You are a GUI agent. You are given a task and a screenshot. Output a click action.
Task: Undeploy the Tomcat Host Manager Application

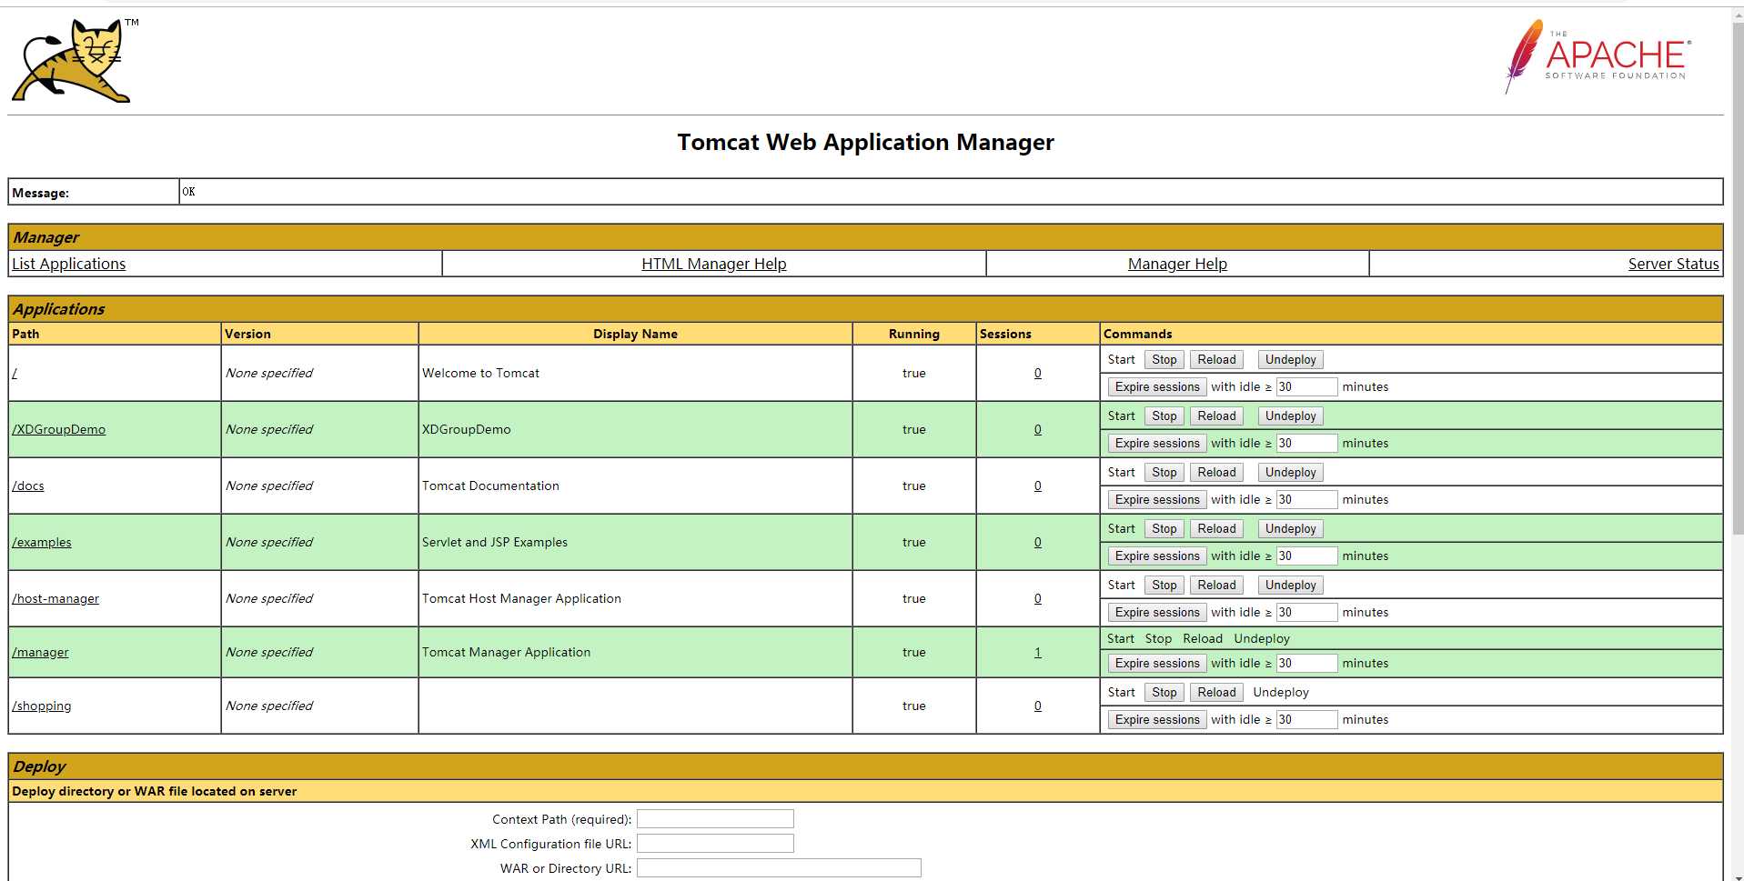coord(1290,586)
